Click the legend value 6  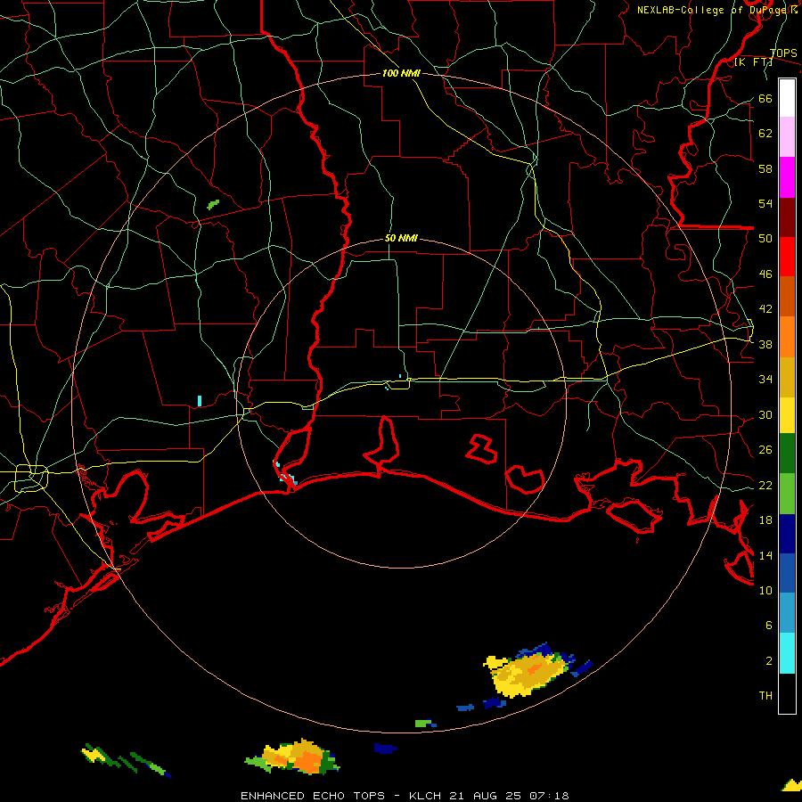point(768,625)
